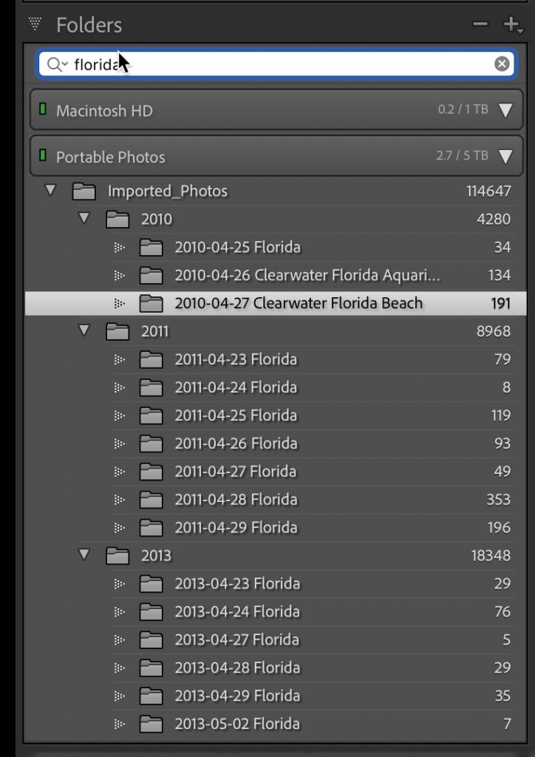Select 2010-04-26 Clearwater Florida Aquarium folder
535x757 pixels.
307,275
